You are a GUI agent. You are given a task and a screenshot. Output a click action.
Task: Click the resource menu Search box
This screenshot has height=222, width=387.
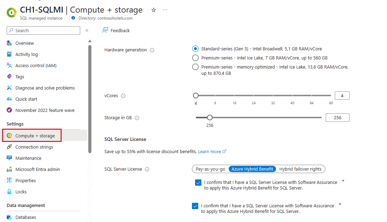(43, 30)
